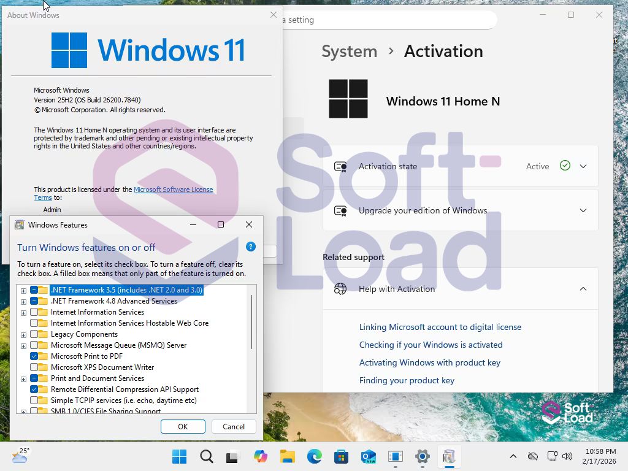
Task: Click the help icon in Windows Features
Action: (x=251, y=247)
